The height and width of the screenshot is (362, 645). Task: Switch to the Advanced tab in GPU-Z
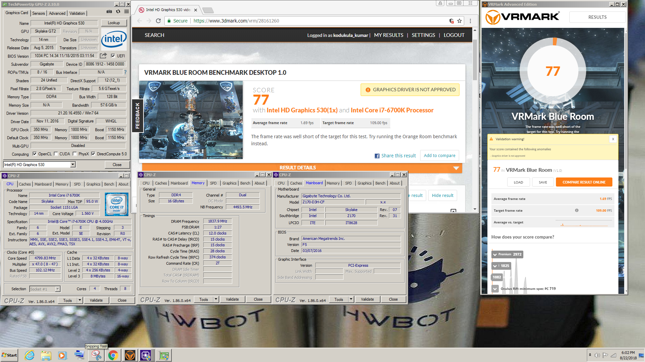tap(57, 13)
